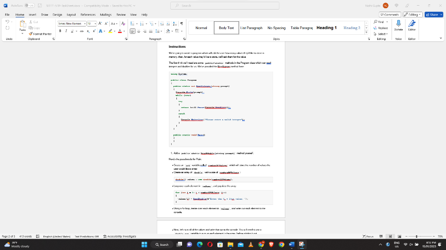Open the font name combo box
The width and height of the screenshot is (446, 250).
pos(72,23)
